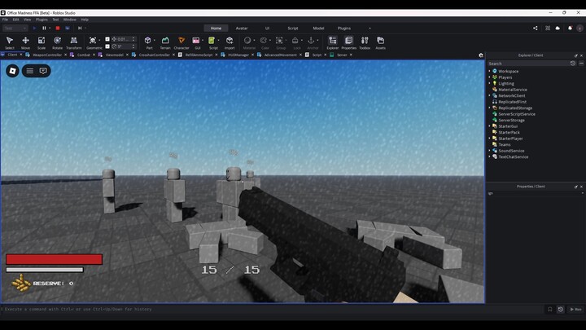The width and height of the screenshot is (586, 330).
Task: Click the Anchor tool
Action: coord(311,41)
